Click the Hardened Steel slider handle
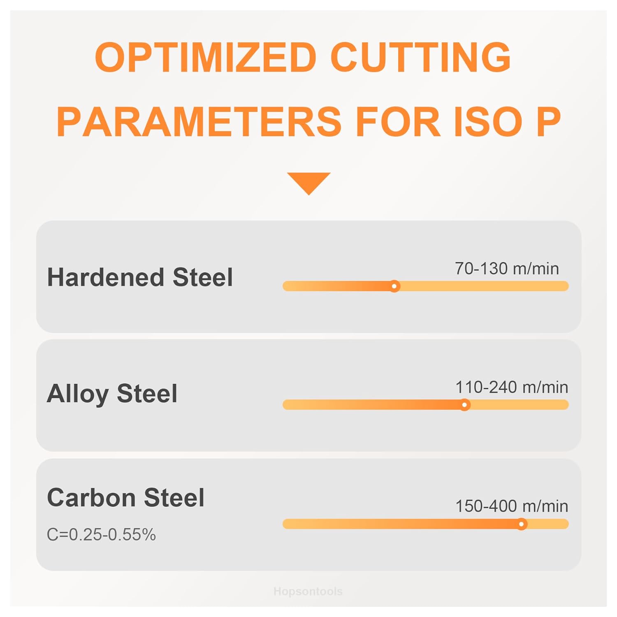This screenshot has width=617, height=617. (394, 286)
